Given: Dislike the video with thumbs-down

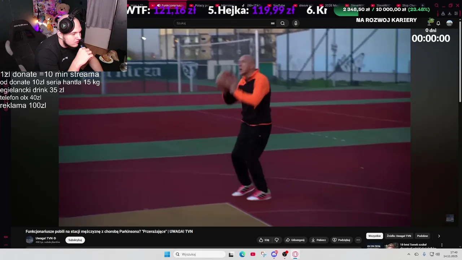Looking at the screenshot, I should 277,240.
